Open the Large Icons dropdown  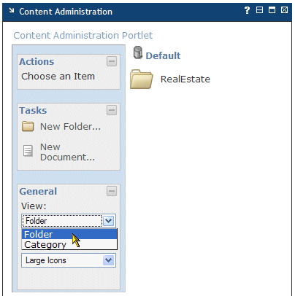69,260
